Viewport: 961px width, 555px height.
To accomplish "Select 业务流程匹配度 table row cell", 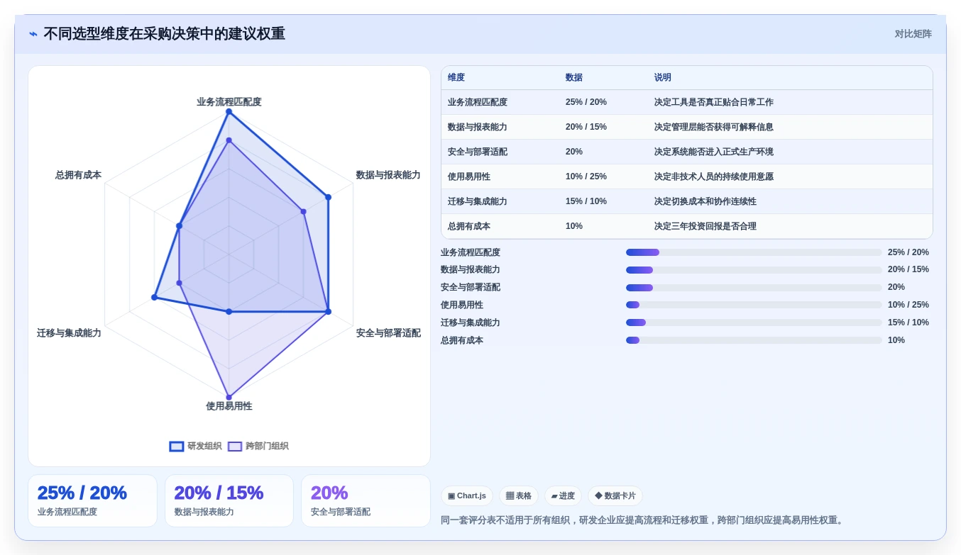I will click(478, 102).
